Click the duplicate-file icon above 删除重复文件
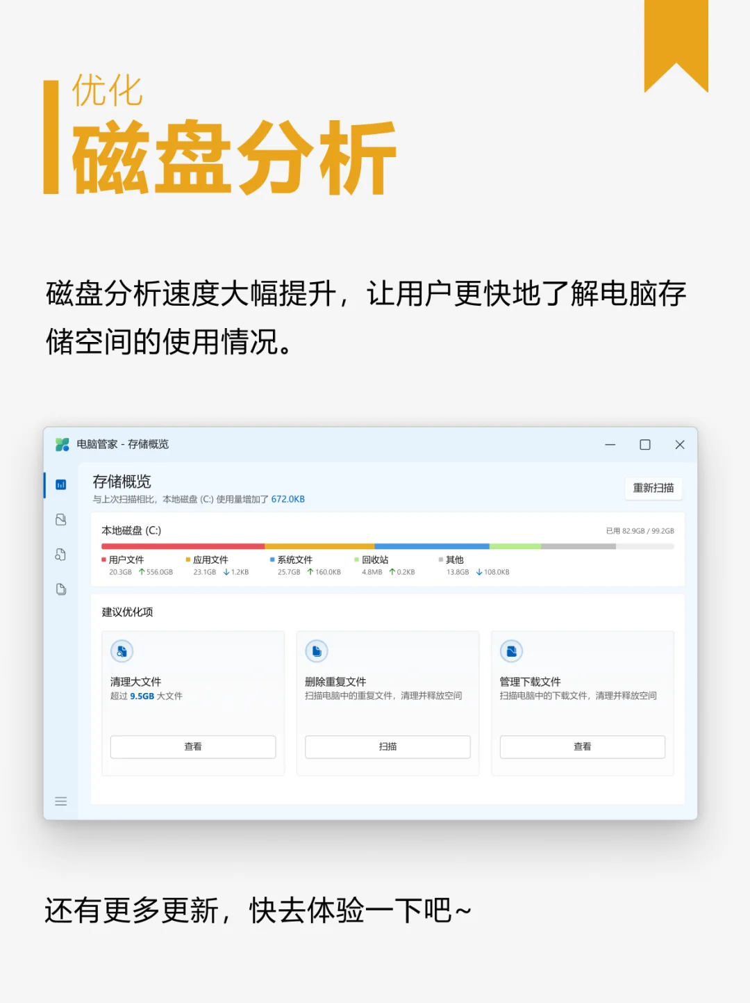The height and width of the screenshot is (1003, 750). 317,651
